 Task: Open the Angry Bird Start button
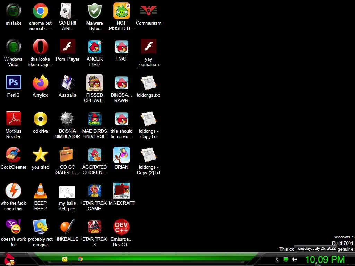point(9,259)
